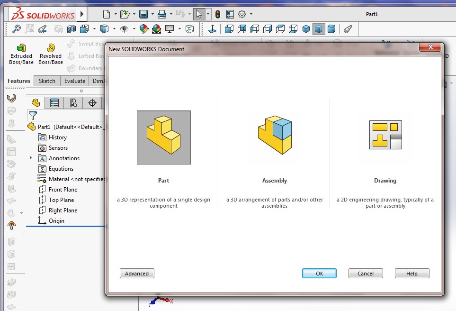Click the Print icon
Image resolution: width=456 pixels, height=311 pixels.
(x=162, y=14)
